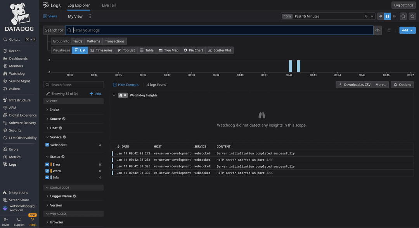This screenshot has width=419, height=228.
Task: Click the Datadog logo
Action: [19, 17]
